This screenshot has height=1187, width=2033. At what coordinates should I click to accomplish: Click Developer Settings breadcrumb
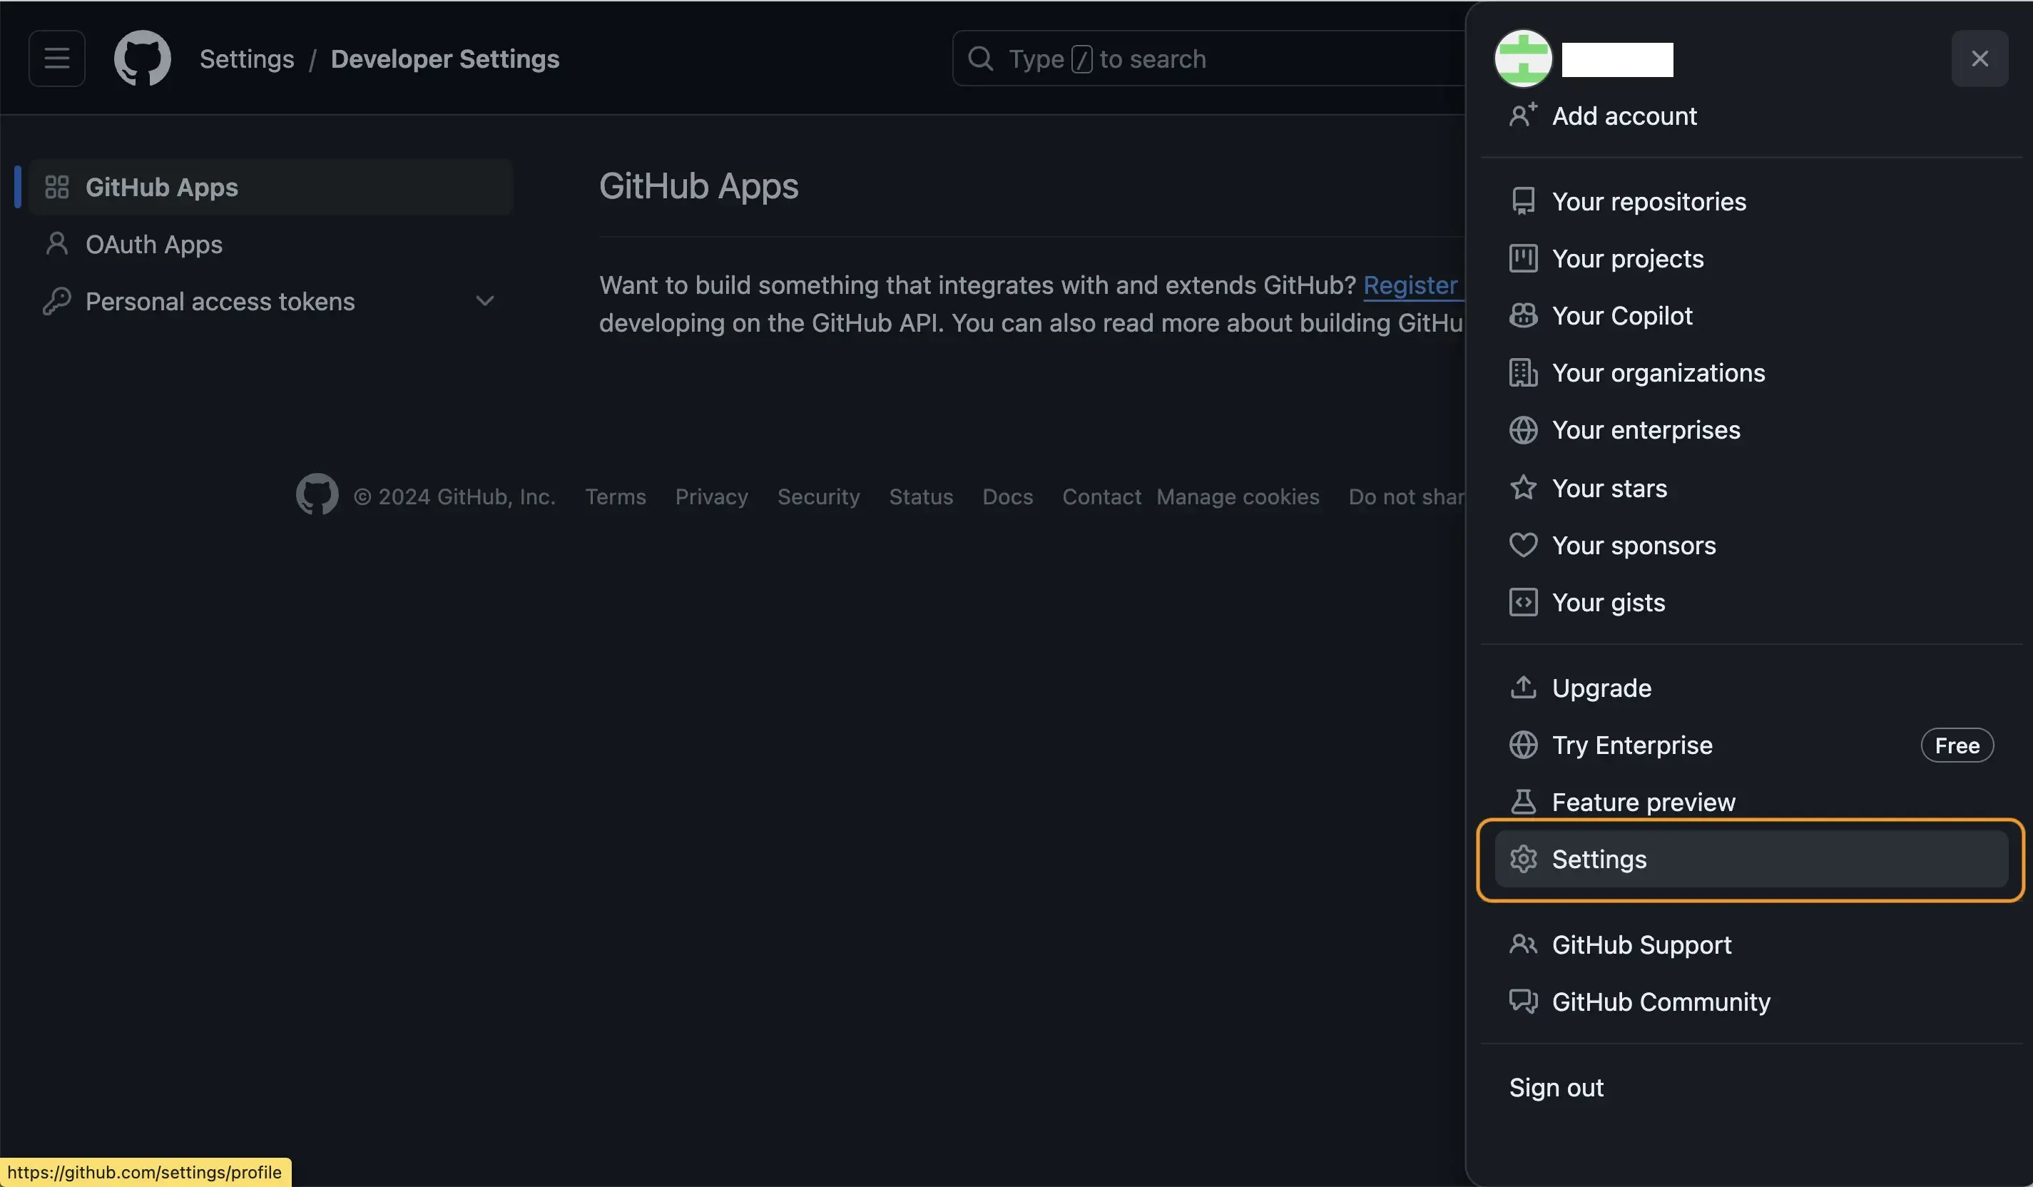pos(444,58)
